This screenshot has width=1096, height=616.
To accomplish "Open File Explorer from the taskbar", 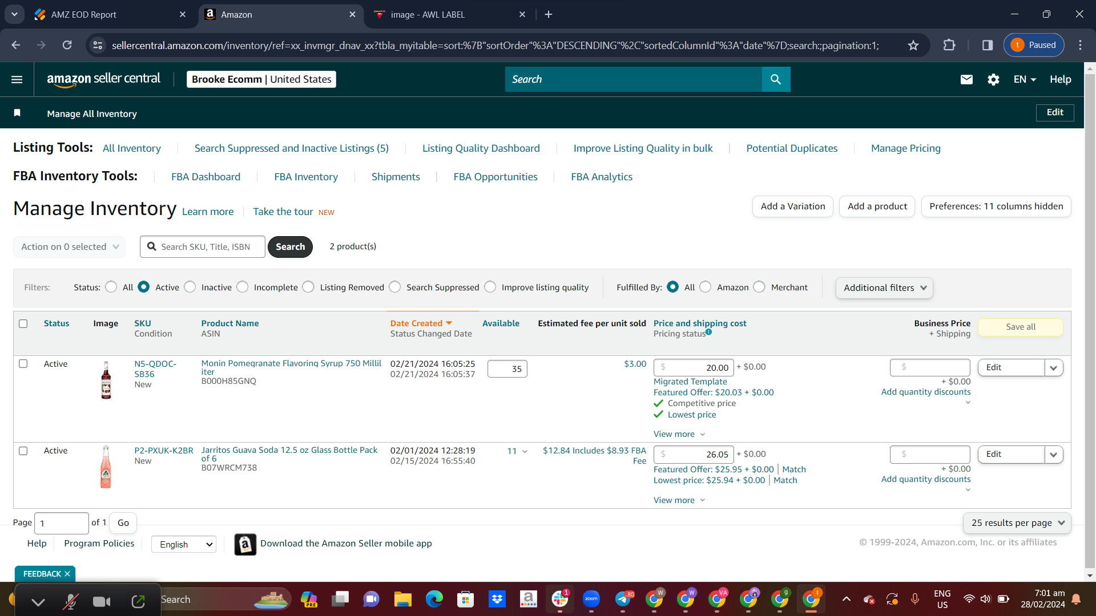I will [402, 599].
